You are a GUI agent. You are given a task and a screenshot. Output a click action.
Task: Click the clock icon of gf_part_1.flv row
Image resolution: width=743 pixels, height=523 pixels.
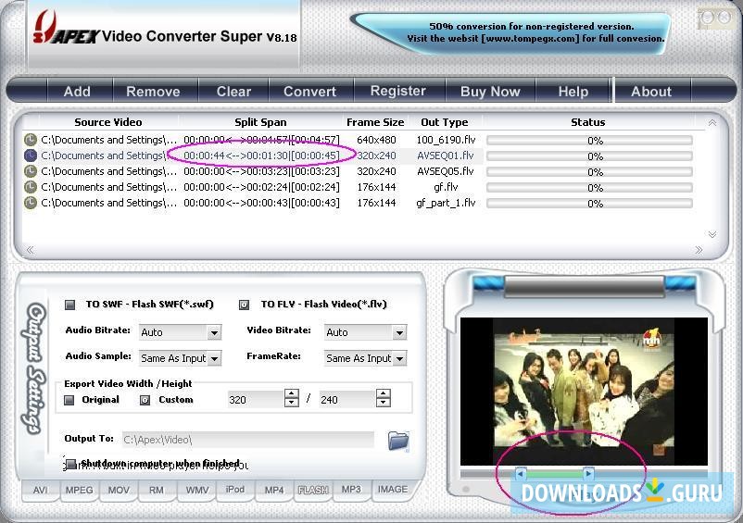tap(31, 203)
